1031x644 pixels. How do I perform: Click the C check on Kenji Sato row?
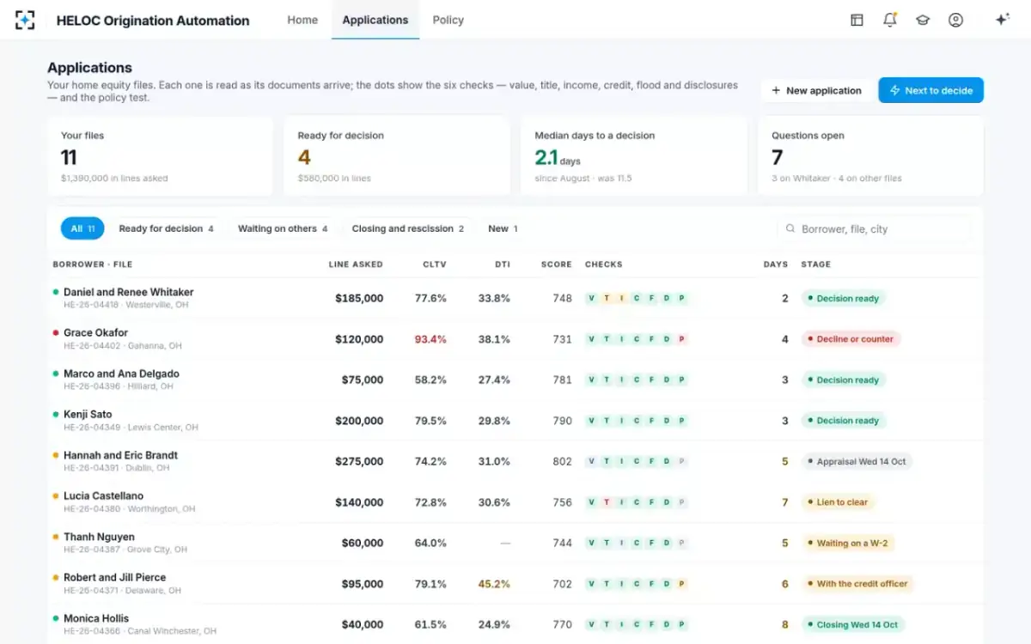click(x=637, y=421)
